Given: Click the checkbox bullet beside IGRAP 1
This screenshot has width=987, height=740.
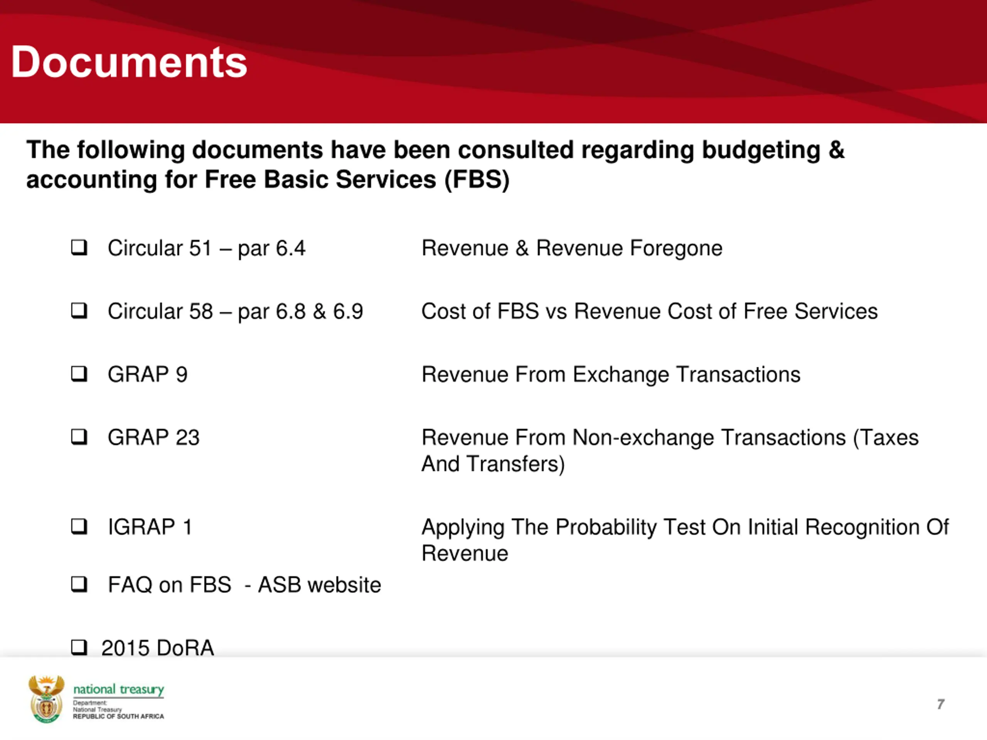Looking at the screenshot, I should click(x=79, y=526).
